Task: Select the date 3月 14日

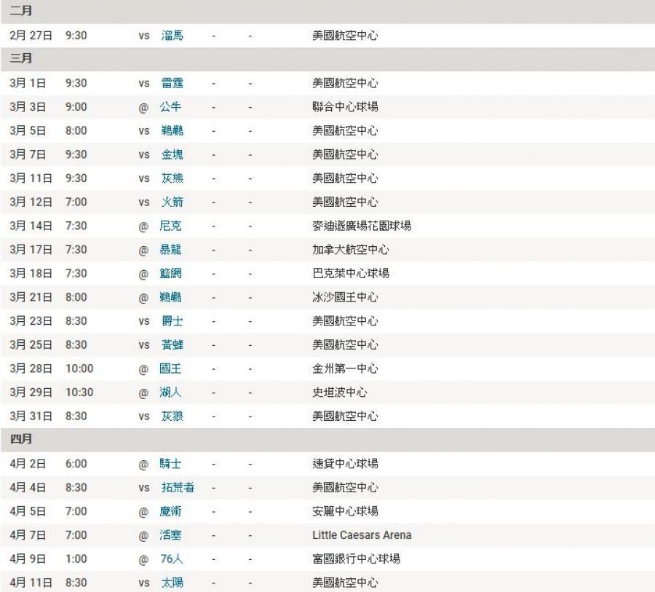Action: click(31, 226)
